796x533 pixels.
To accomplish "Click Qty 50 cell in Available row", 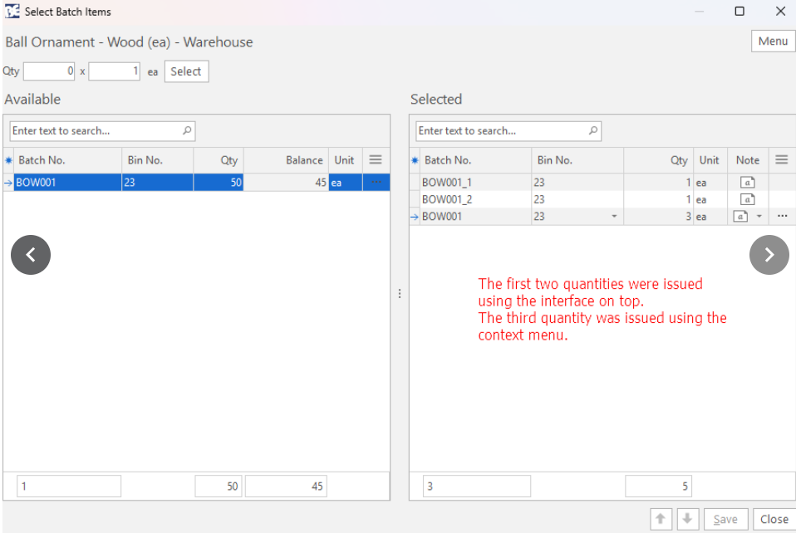I will coord(219,182).
